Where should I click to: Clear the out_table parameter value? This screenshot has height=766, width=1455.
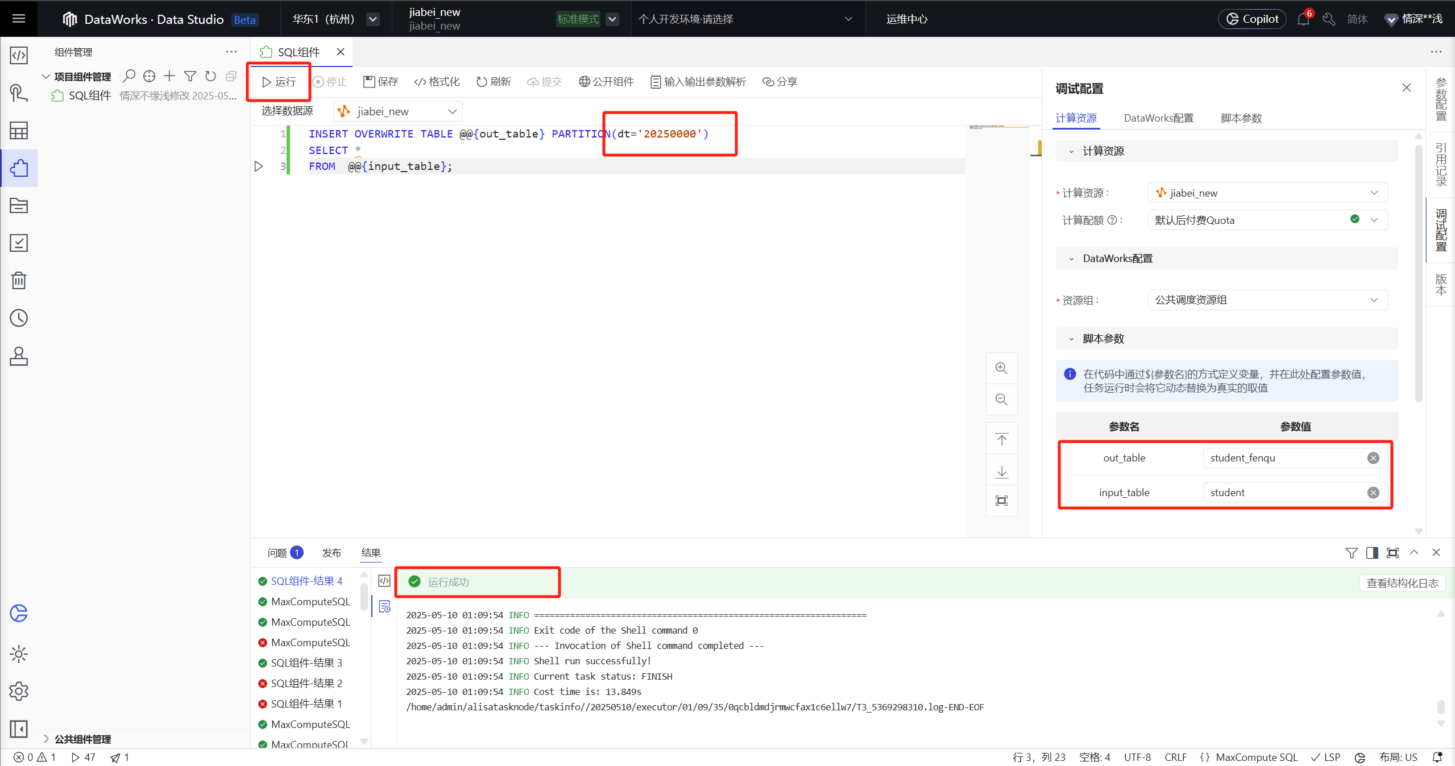[x=1373, y=458]
